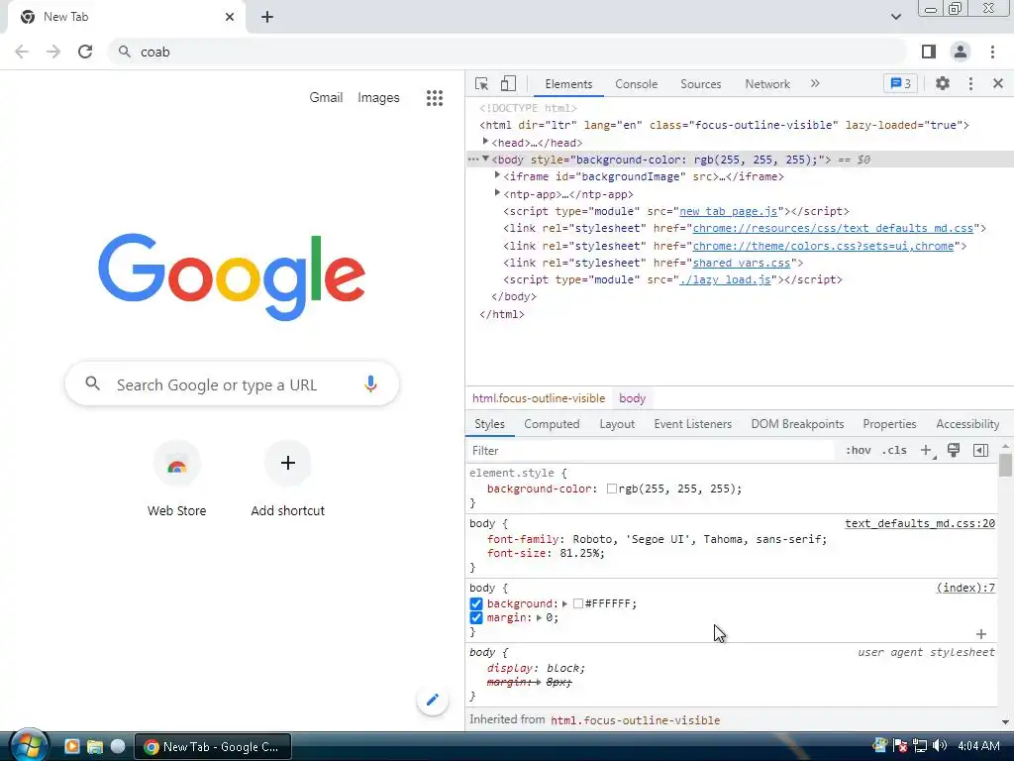The image size is (1014, 761).
Task: Open DevTools settings gear
Action: (943, 83)
